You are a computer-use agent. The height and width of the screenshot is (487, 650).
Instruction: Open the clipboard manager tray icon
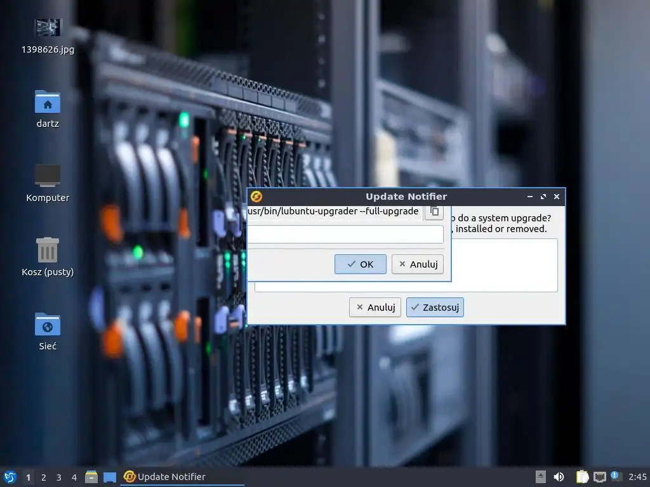click(x=582, y=477)
